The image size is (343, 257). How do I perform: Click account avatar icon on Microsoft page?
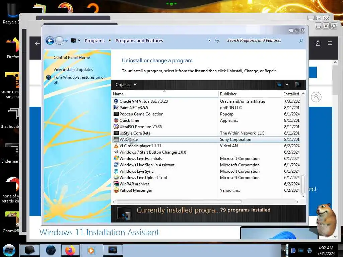pyautogui.click(x=316, y=97)
